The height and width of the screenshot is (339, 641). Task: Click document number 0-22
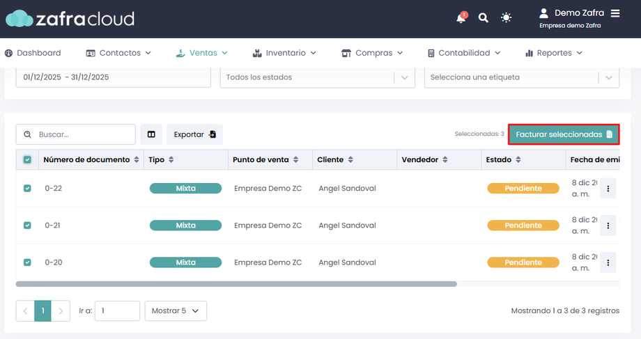pos(54,188)
